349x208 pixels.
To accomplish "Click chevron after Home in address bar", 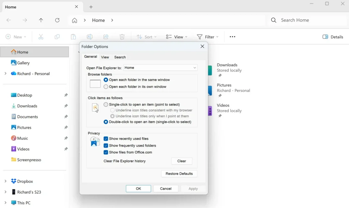I will 112,20.
